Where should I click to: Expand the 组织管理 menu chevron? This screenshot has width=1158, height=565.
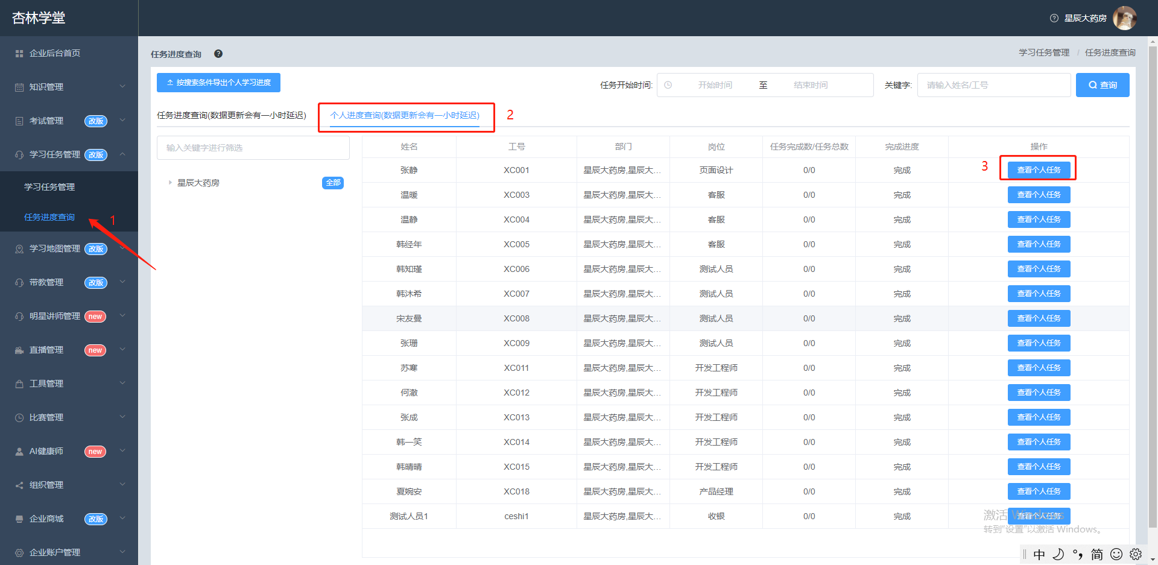(x=122, y=484)
